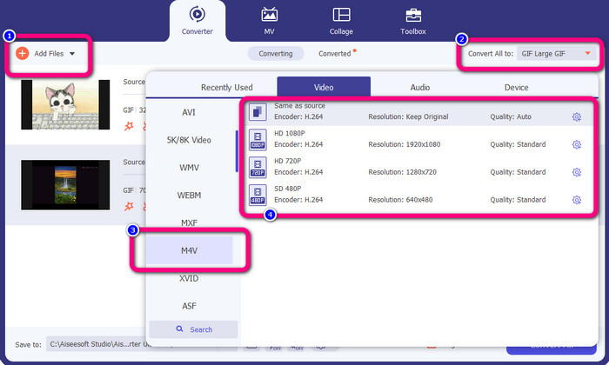Open the Toolbox tab
Image resolution: width=609 pixels, height=365 pixels.
413,21
